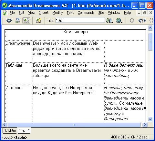Open the Text menu
The height and width of the screenshot is (141, 155).
(x=70, y=13)
